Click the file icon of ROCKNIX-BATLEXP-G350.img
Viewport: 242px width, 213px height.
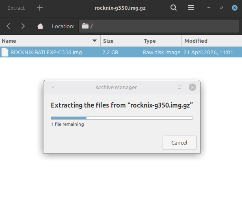coord(5,52)
